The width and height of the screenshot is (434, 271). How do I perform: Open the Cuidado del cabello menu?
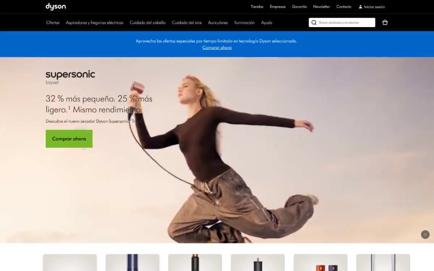point(148,22)
